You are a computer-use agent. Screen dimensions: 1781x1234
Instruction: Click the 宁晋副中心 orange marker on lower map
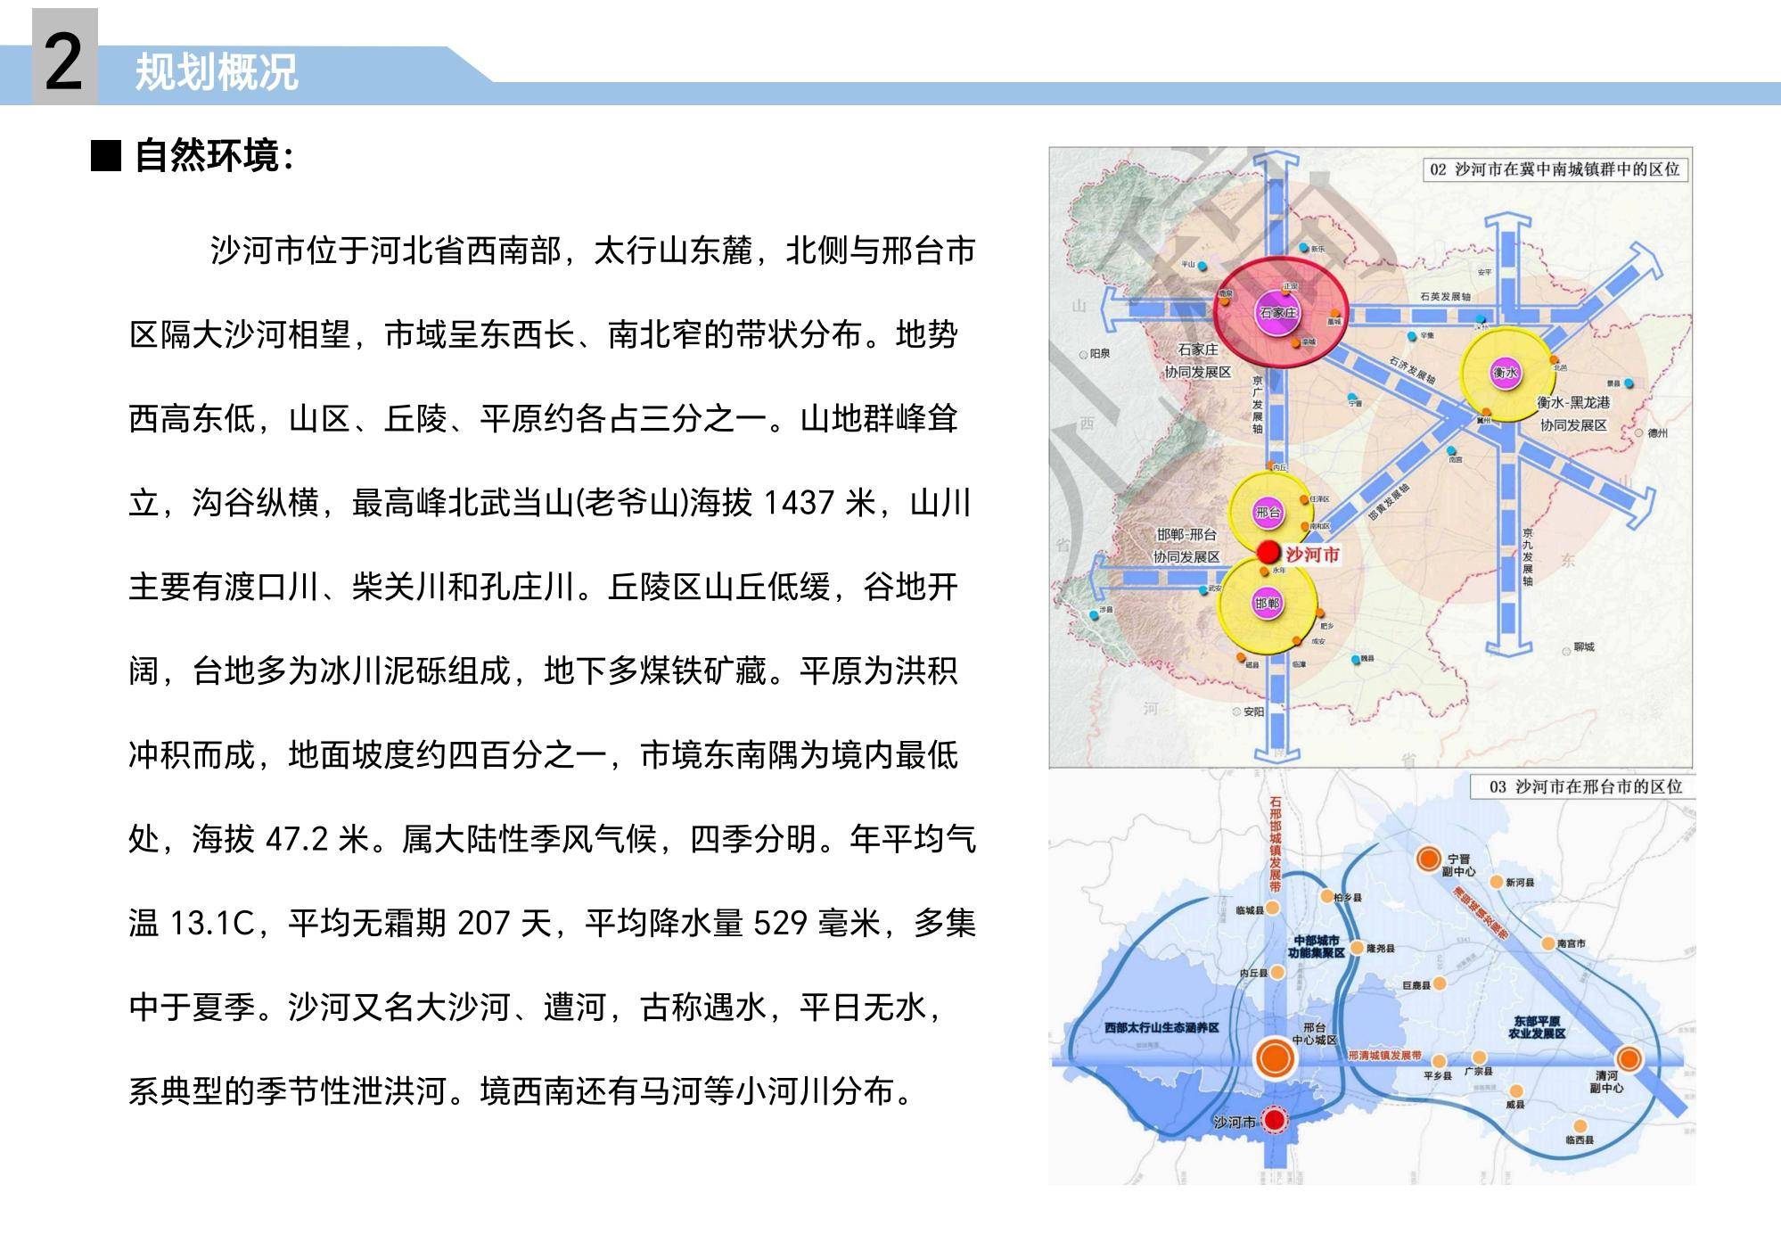[1429, 859]
